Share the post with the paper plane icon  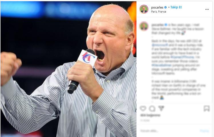161,108
